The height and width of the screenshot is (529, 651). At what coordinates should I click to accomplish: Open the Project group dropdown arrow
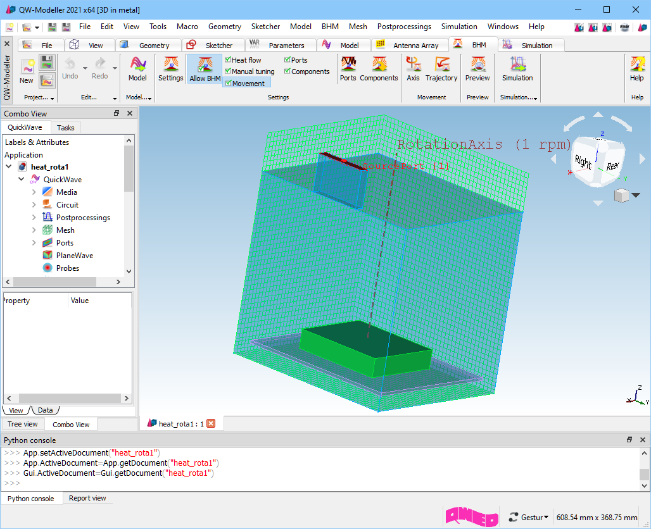click(52, 98)
